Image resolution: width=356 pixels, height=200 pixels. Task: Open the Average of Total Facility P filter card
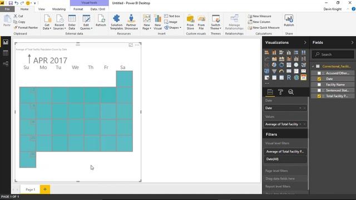(x=285, y=152)
